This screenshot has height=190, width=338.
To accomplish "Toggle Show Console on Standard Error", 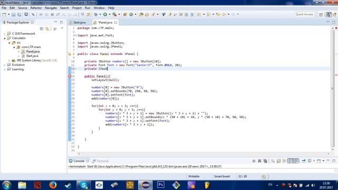I will pyautogui.click(x=296, y=161).
